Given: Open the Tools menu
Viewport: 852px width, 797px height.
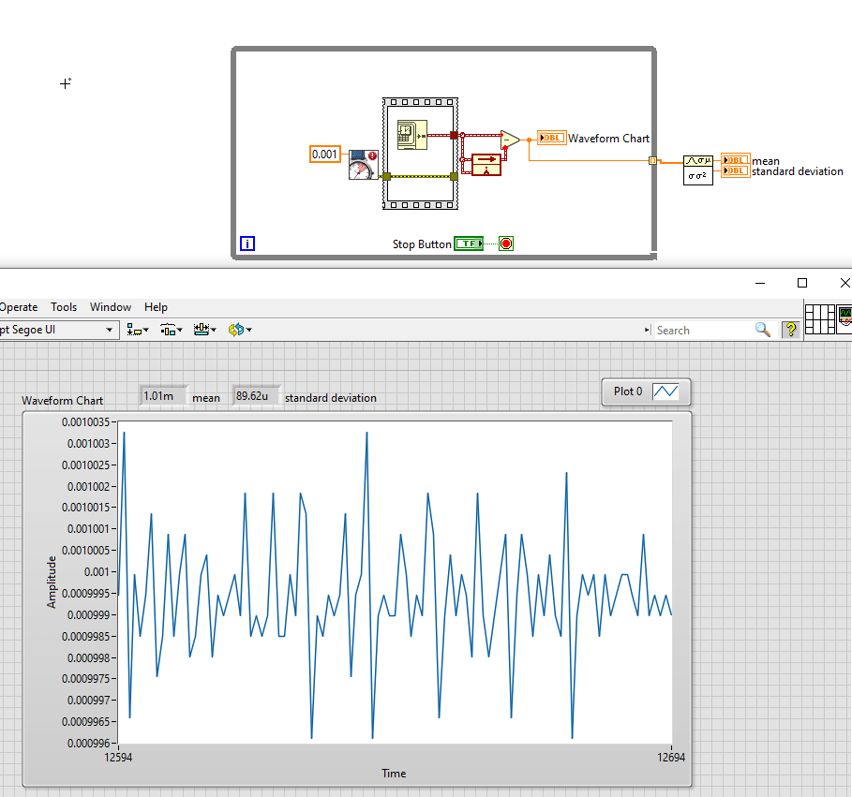Looking at the screenshot, I should pos(63,306).
